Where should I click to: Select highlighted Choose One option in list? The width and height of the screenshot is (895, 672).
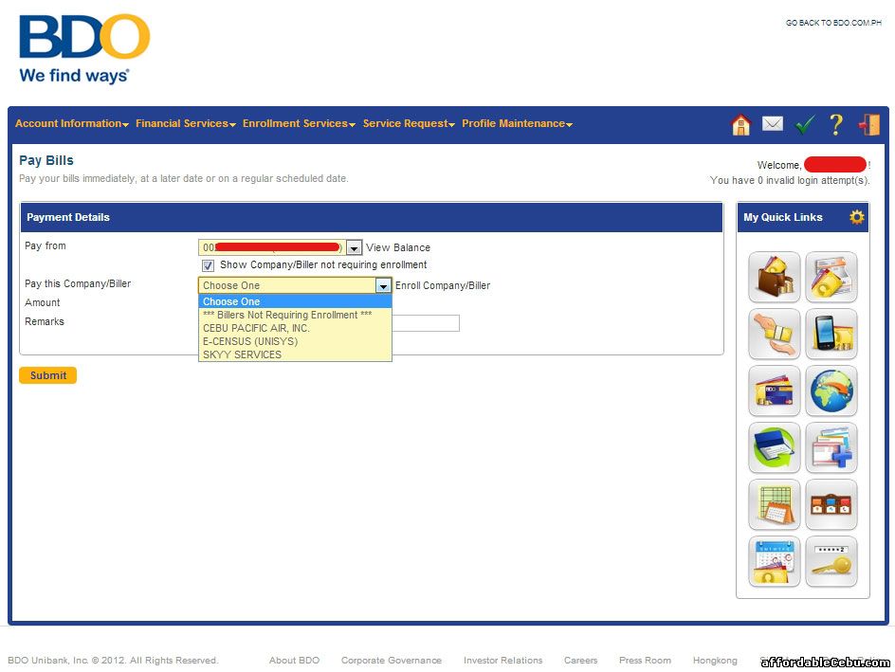pos(295,301)
